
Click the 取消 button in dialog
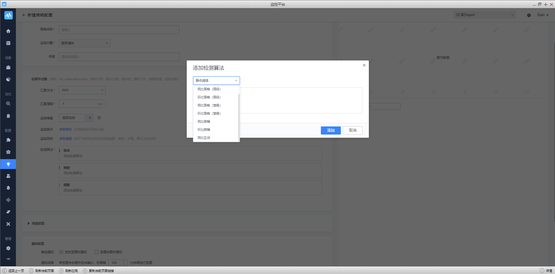tap(353, 130)
